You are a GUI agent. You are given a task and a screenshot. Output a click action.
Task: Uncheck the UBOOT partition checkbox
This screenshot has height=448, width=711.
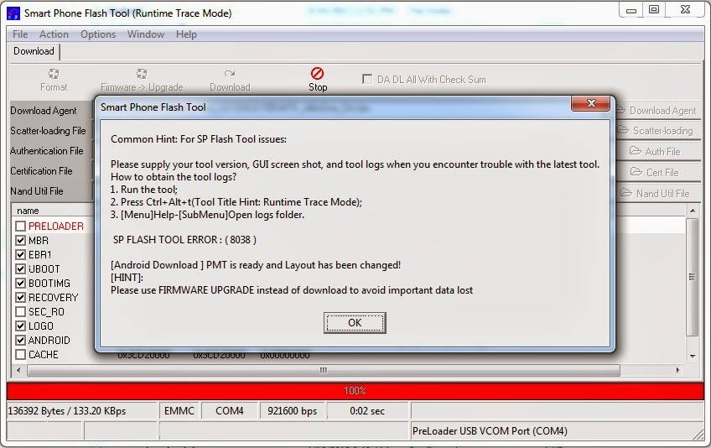(20, 268)
